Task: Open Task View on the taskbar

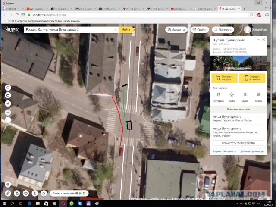Action: coord(21,204)
